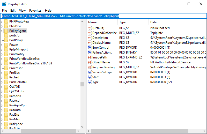
Task: Click the FailureActions binary value icon
Action: 90,53
